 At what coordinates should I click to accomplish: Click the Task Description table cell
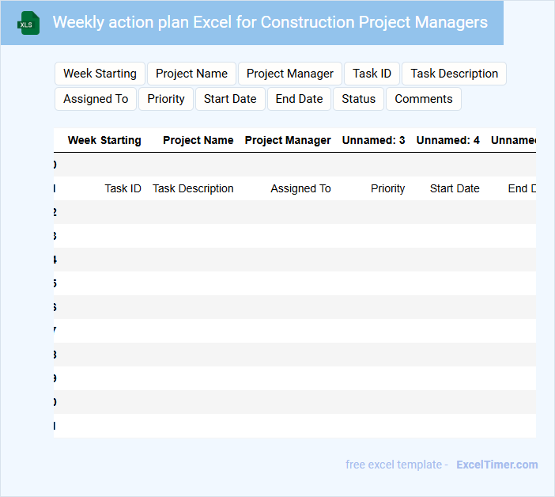[193, 188]
